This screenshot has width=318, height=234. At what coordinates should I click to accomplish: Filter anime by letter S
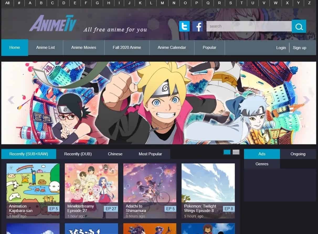coord(231,3)
